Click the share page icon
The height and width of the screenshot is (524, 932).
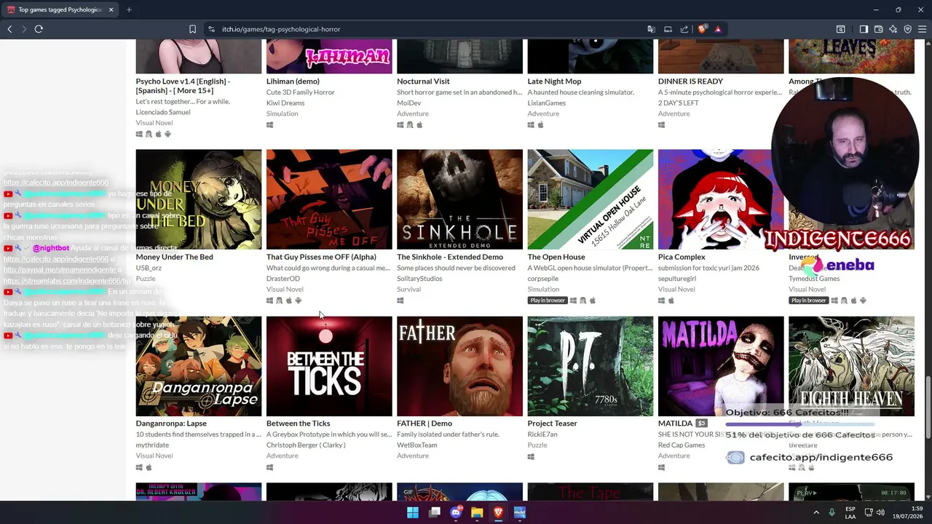[684, 29]
